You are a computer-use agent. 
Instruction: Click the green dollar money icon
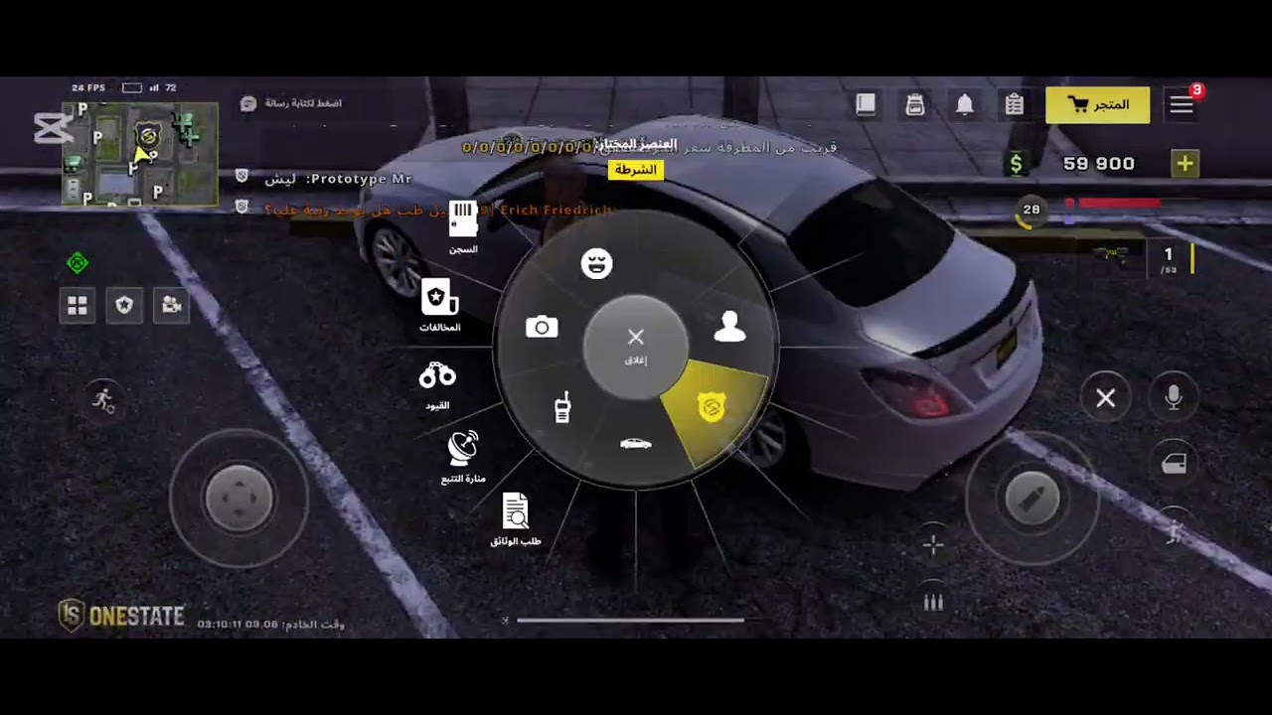(x=1016, y=164)
